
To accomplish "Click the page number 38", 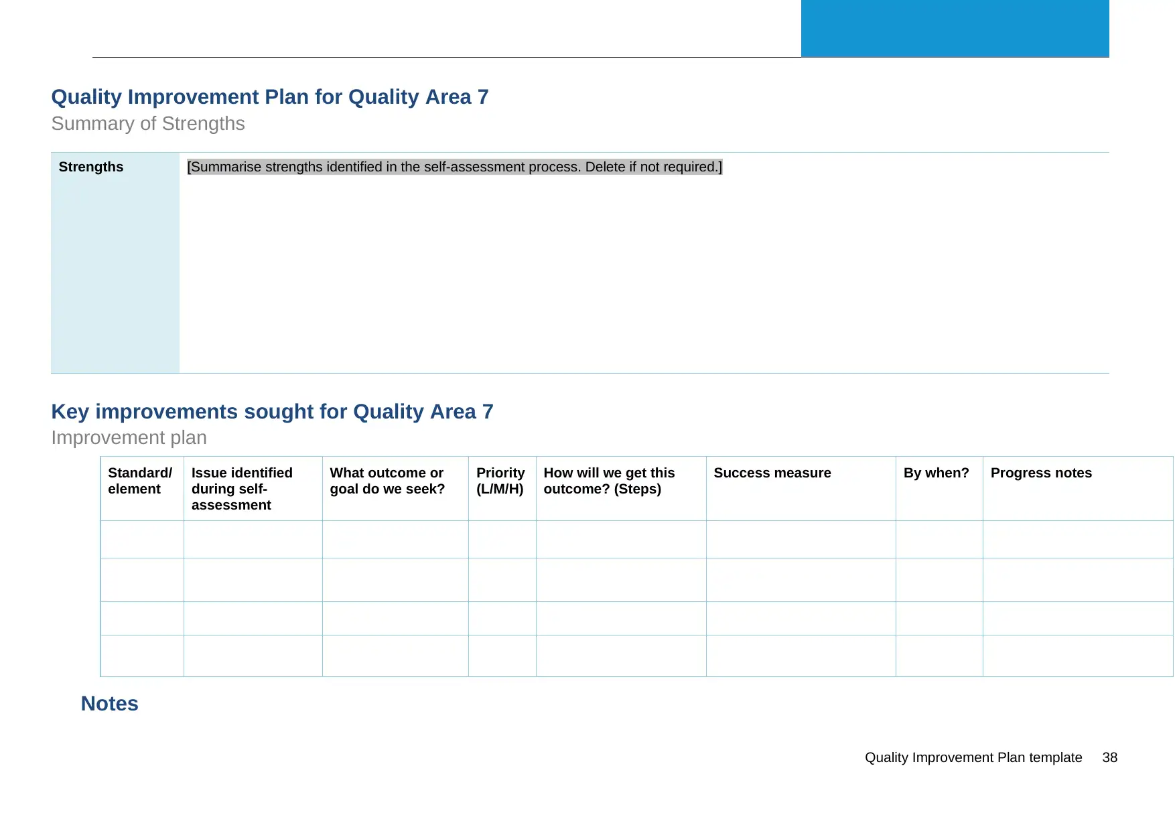I will (1110, 757).
